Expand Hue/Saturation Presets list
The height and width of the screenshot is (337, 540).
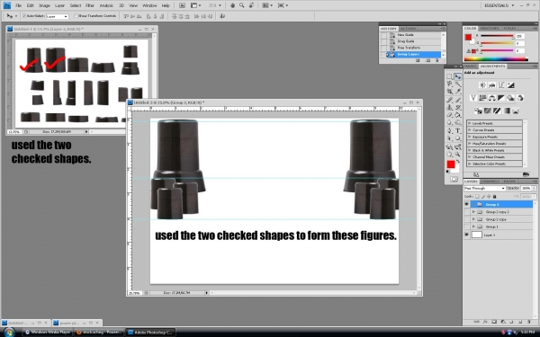pos(470,144)
